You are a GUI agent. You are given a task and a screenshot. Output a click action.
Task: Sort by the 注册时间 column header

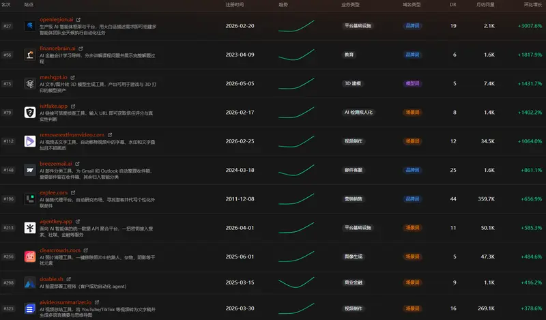pos(235,5)
